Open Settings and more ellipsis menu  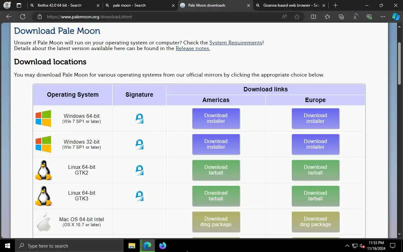(x=383, y=17)
